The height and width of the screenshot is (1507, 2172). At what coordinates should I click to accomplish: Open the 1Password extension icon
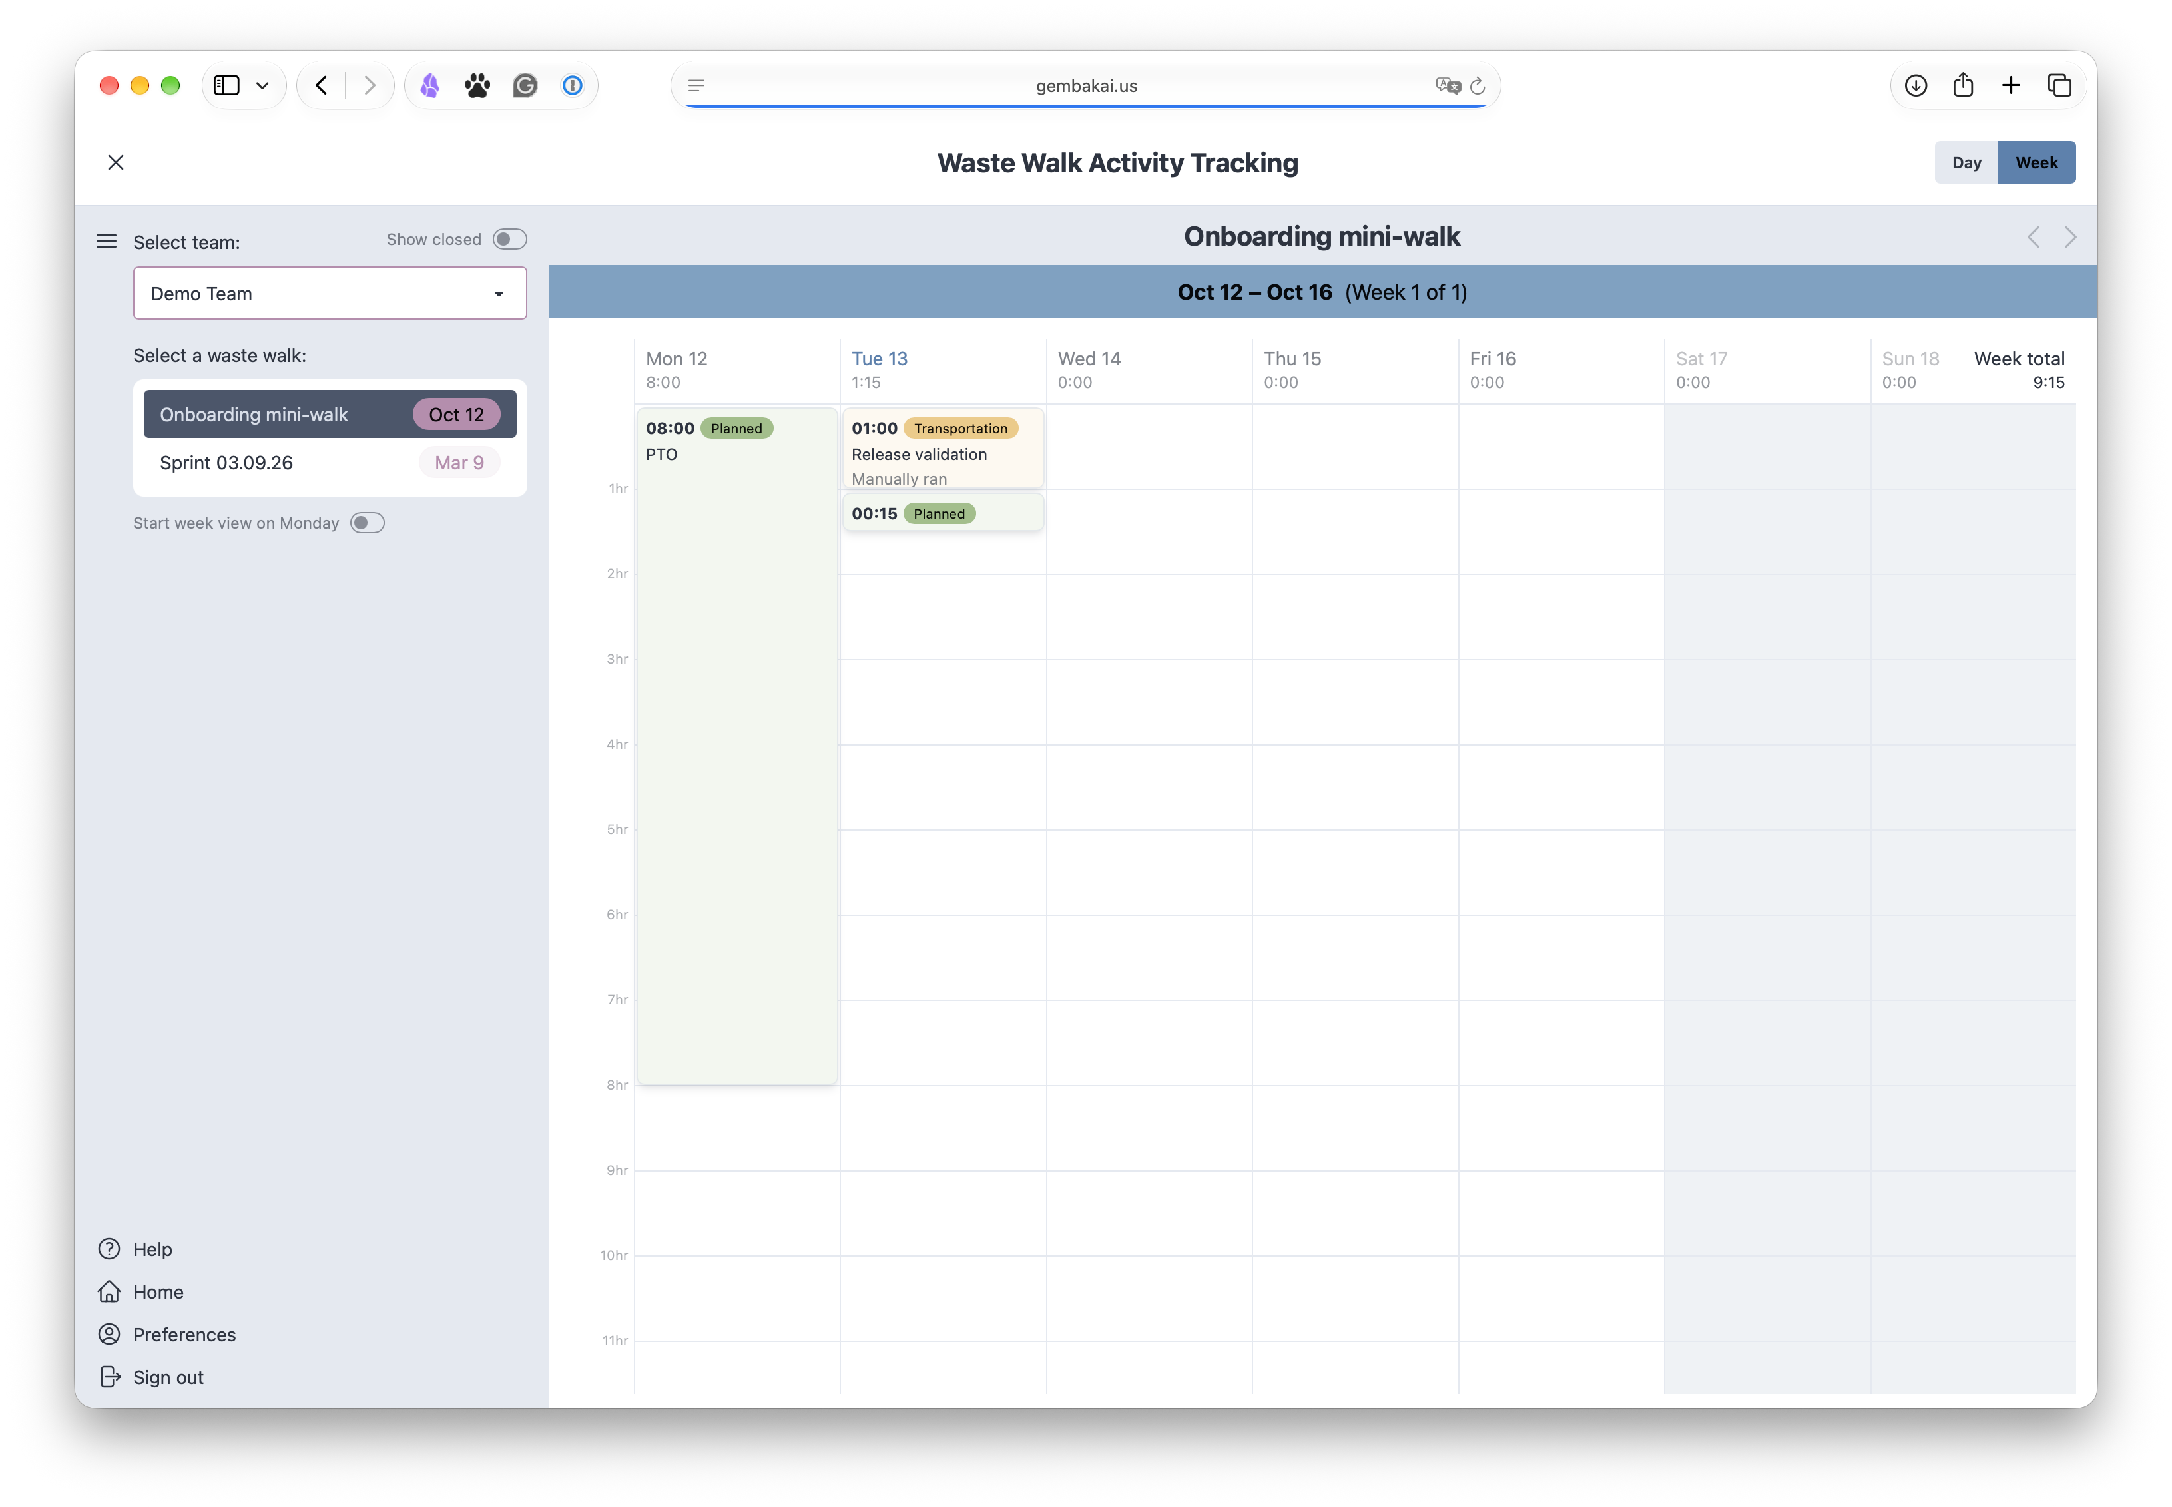coord(572,85)
